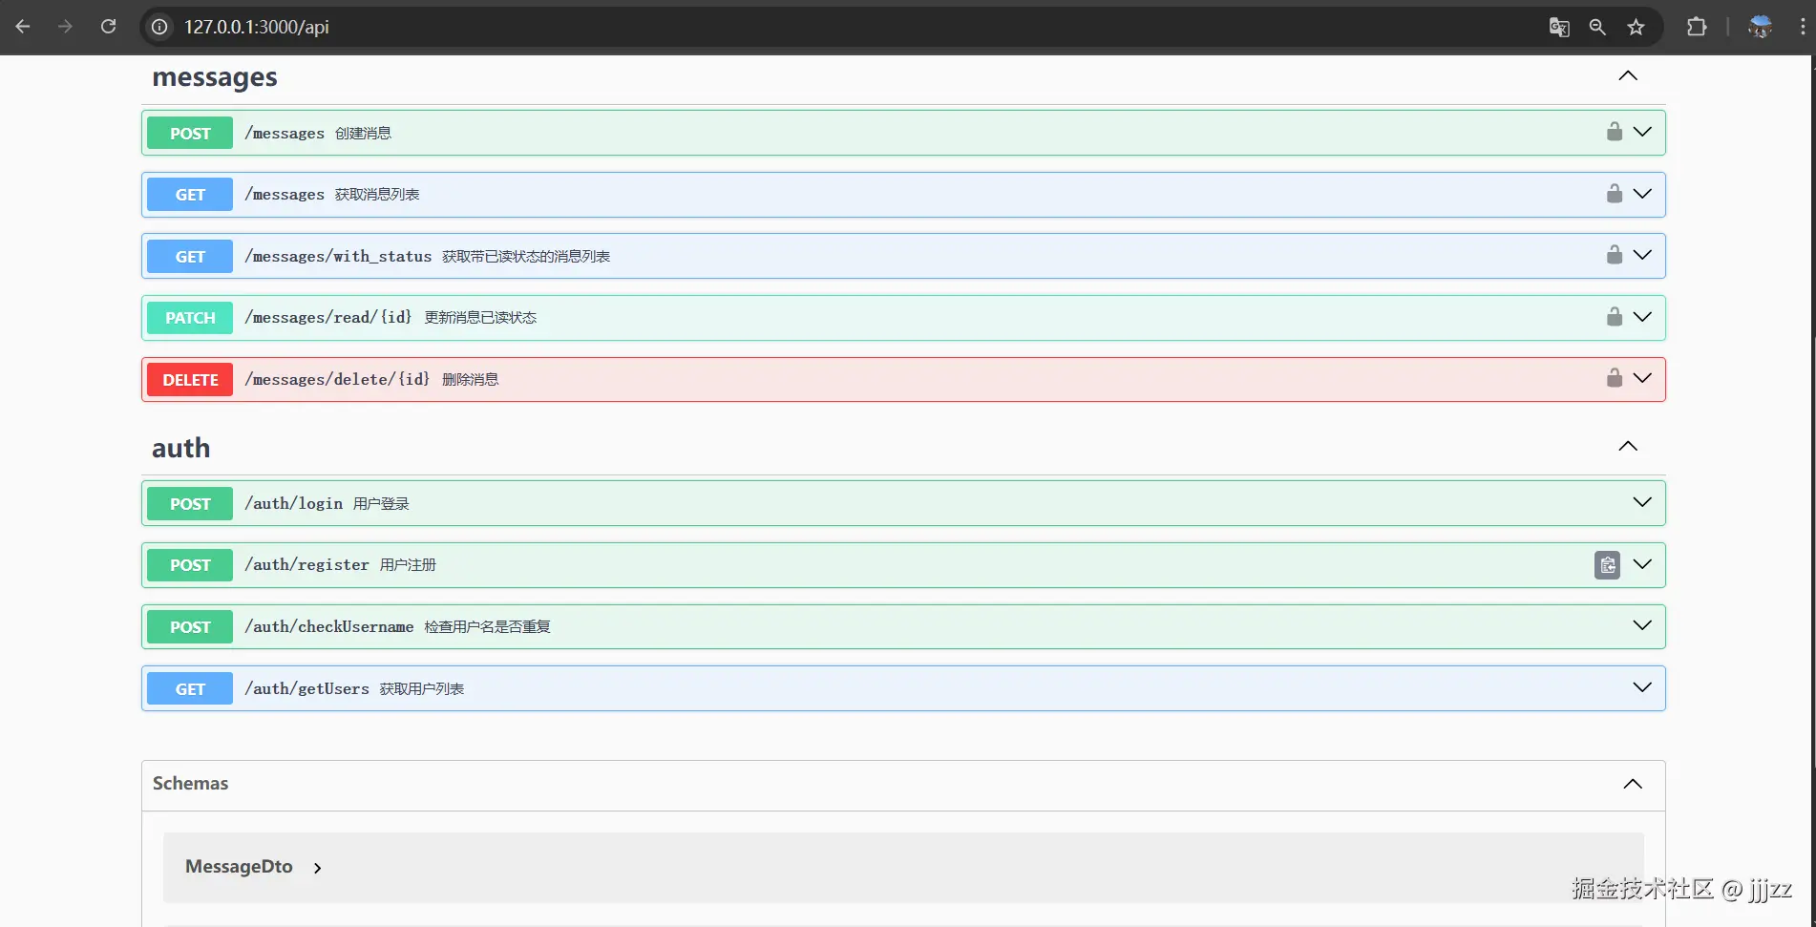Click the POST badge for /auth/login
This screenshot has height=927, width=1816.
(190, 503)
